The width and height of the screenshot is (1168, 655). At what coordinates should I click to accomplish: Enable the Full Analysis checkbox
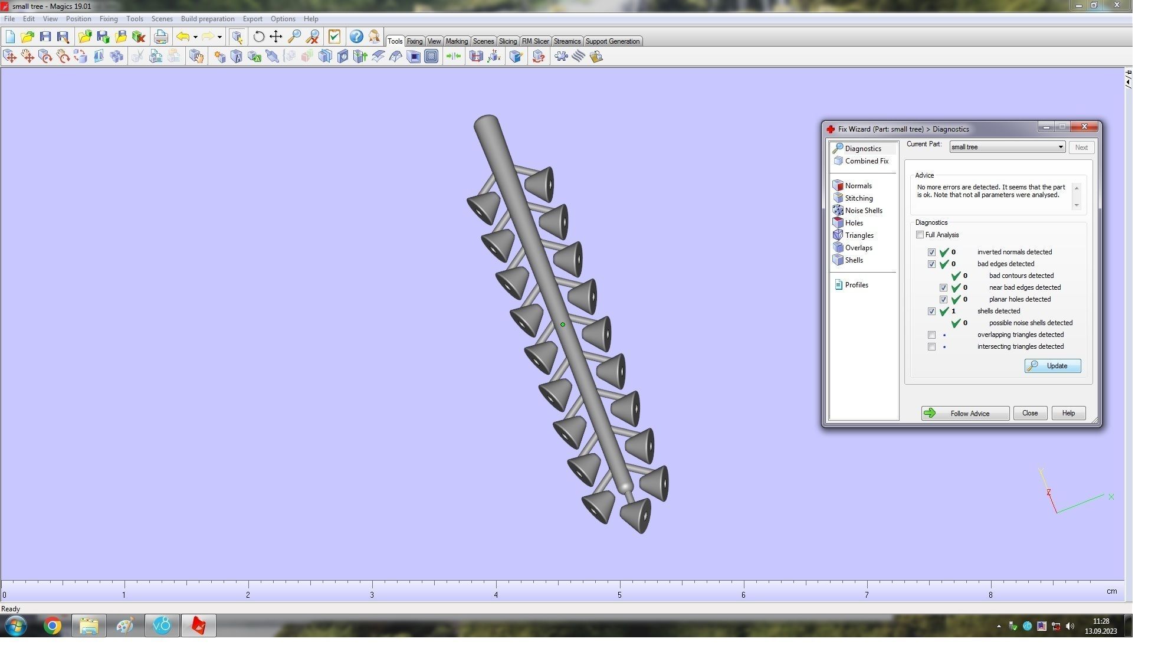pyautogui.click(x=920, y=235)
